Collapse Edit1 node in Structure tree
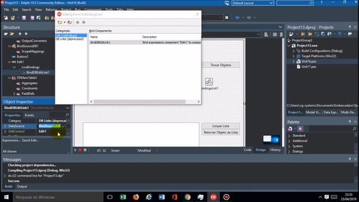Viewport: 359px width, 202px height. coord(10,62)
